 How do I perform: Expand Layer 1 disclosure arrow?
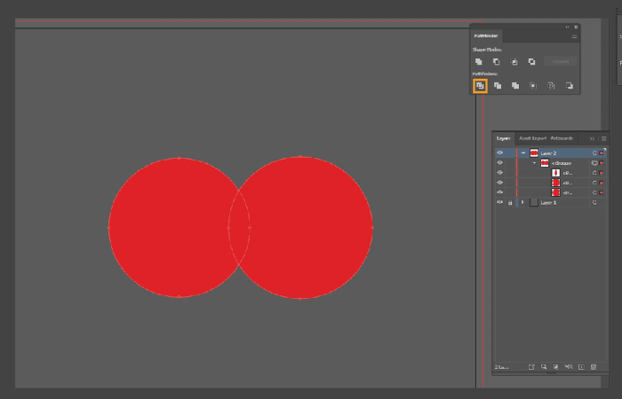522,202
